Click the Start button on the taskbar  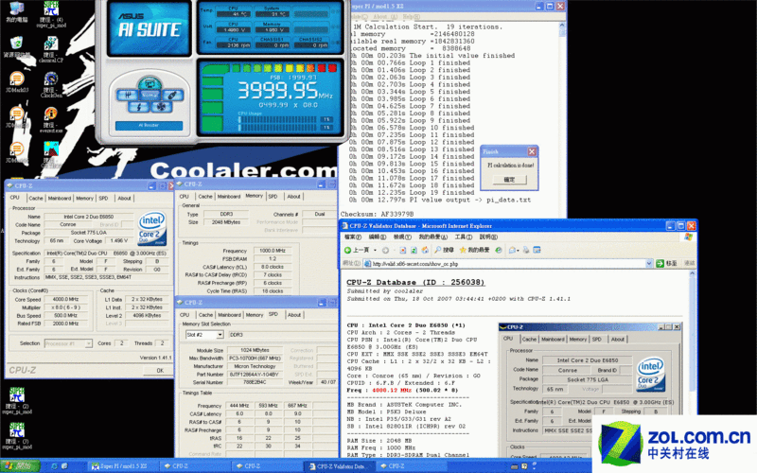pyautogui.click(x=19, y=466)
